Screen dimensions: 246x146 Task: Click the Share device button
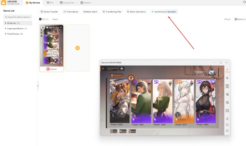71,12
